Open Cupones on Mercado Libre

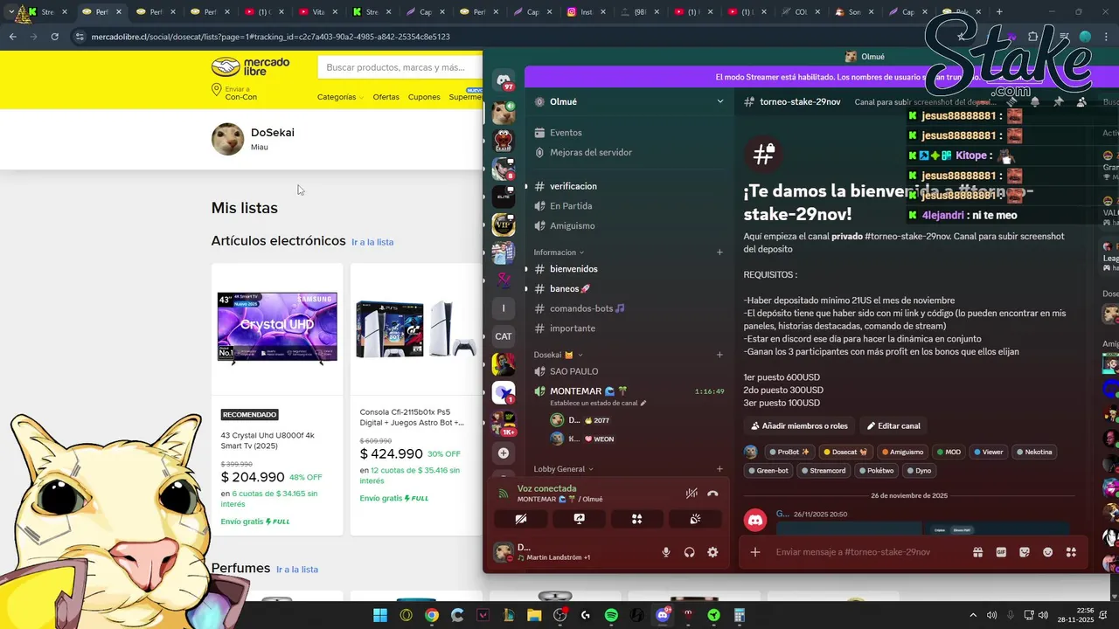(x=424, y=97)
